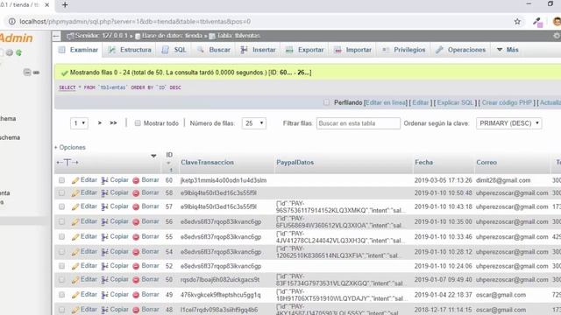Click the bracketed Editar link beside Explicar SQL

[421, 103]
